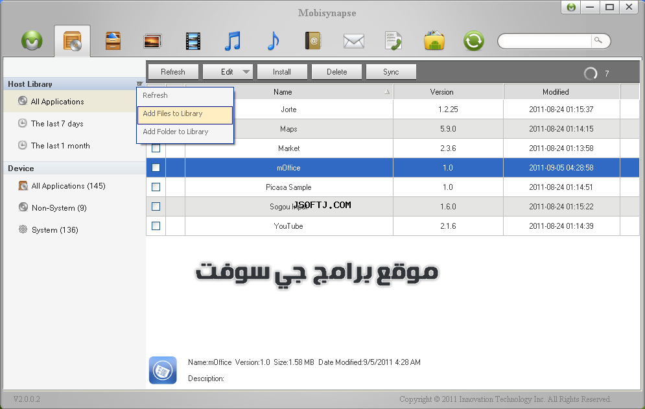645x409 pixels.
Task: Click the Install button
Action: click(282, 71)
